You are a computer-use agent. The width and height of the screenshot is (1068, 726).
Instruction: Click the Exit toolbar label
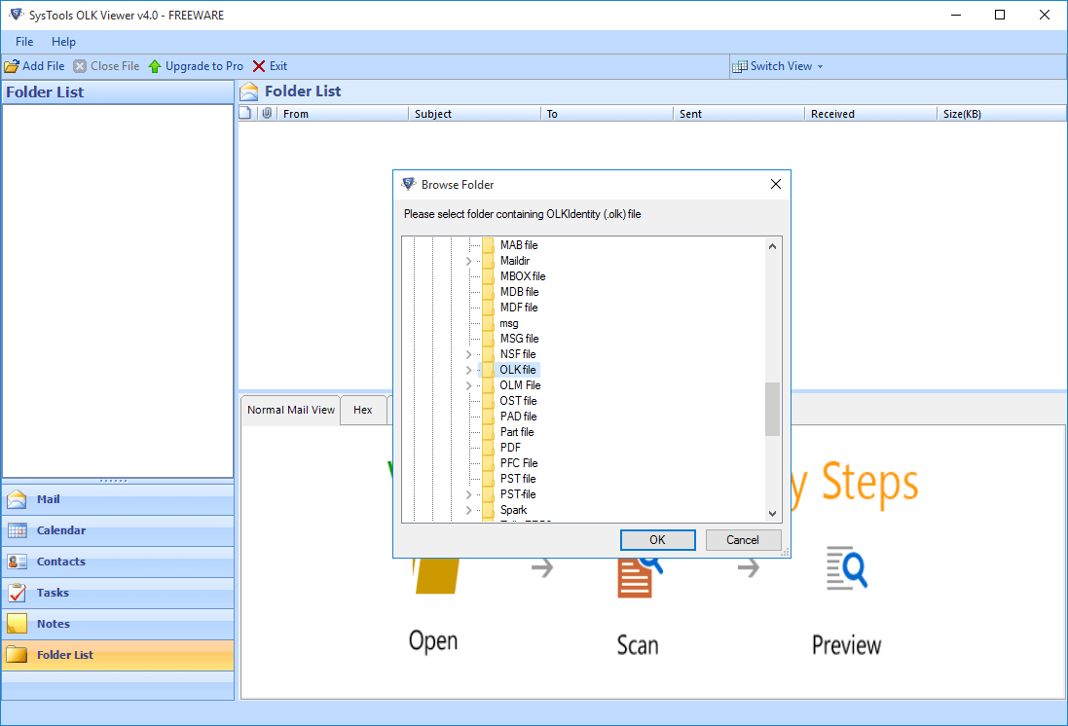pyautogui.click(x=277, y=66)
